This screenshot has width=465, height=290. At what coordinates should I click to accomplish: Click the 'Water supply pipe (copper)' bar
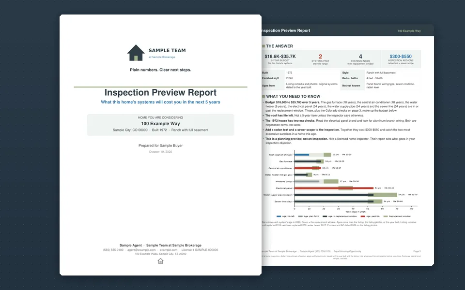[x=334, y=195]
